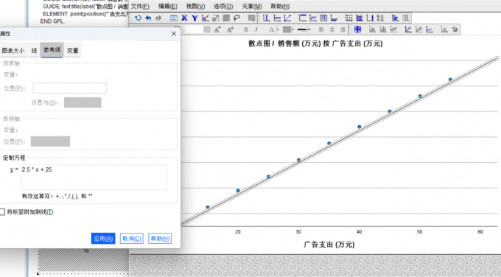The image size is (501, 277).
Task: Add Y-axis reference line icon
Action: (277, 18)
